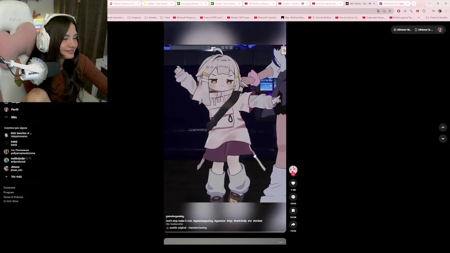
Task: Open the browser extensions puzzle icon
Action: click(x=424, y=11)
